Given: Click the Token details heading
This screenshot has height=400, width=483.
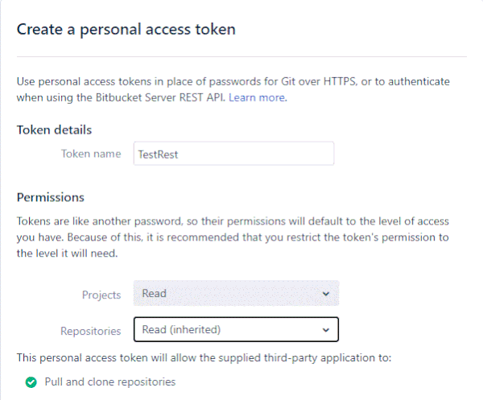Looking at the screenshot, I should coord(54,130).
